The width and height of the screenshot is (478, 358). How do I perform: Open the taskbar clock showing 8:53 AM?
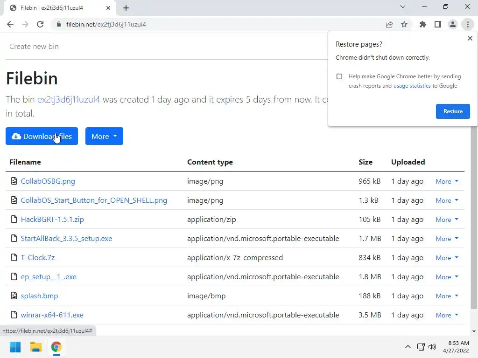pyautogui.click(x=456, y=347)
